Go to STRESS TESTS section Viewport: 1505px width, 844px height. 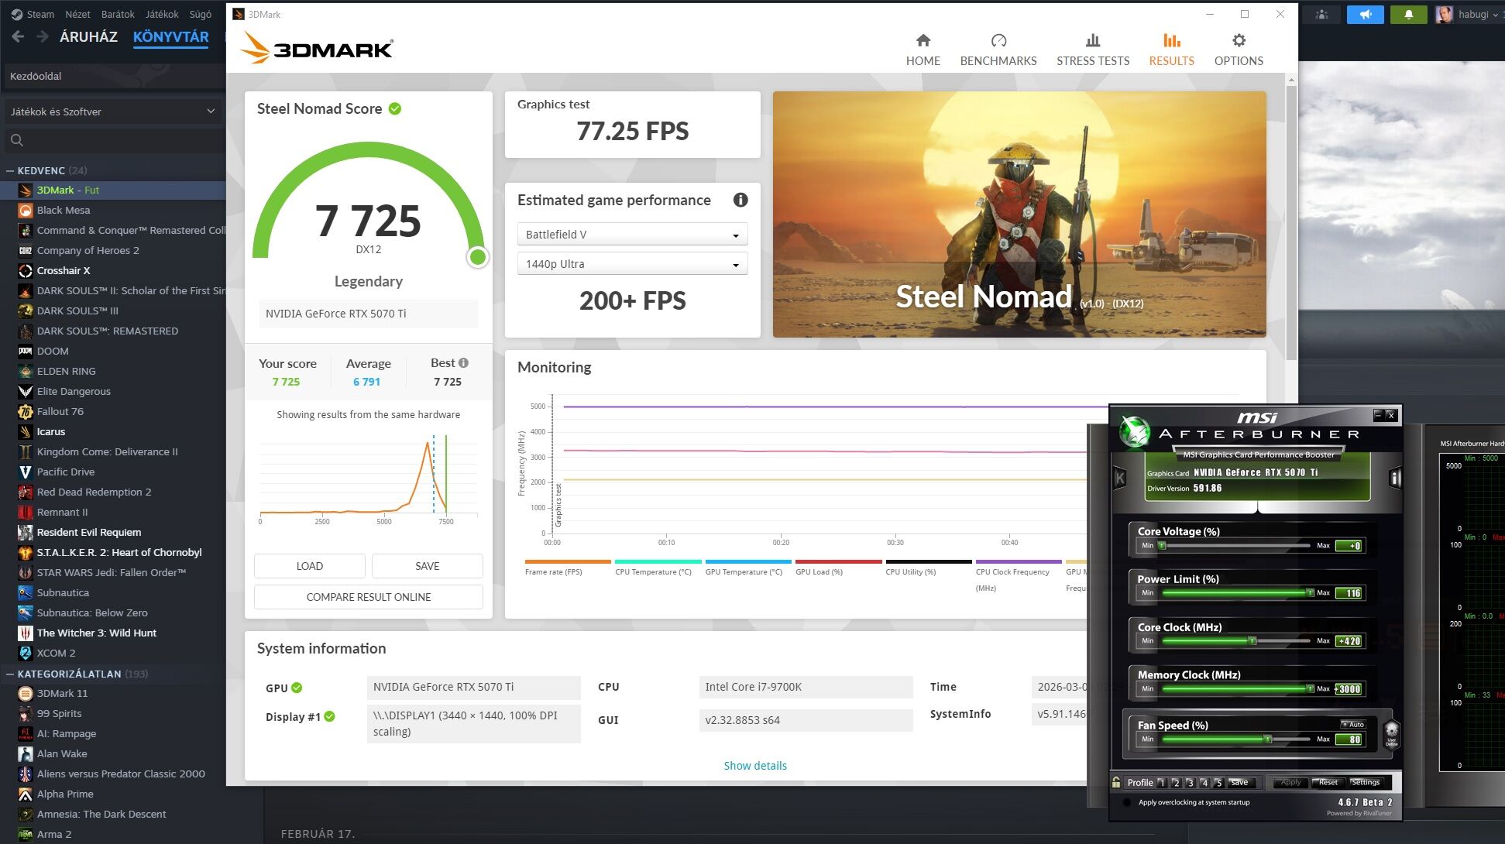click(x=1092, y=50)
